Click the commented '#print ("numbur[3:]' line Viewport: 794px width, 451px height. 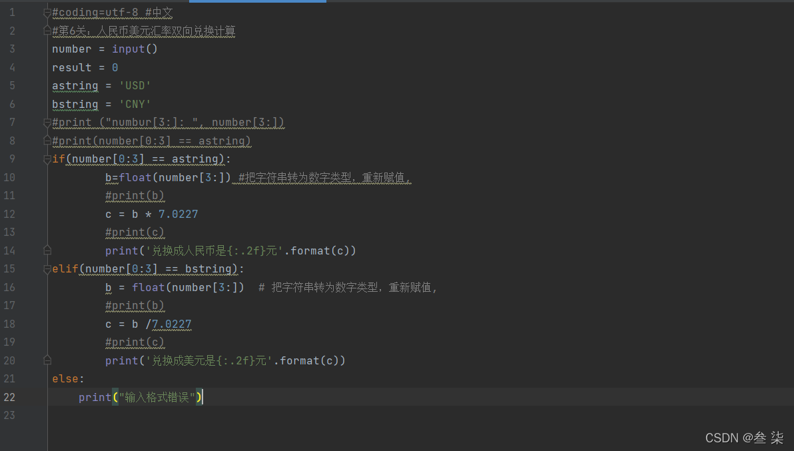pyautogui.click(x=168, y=123)
